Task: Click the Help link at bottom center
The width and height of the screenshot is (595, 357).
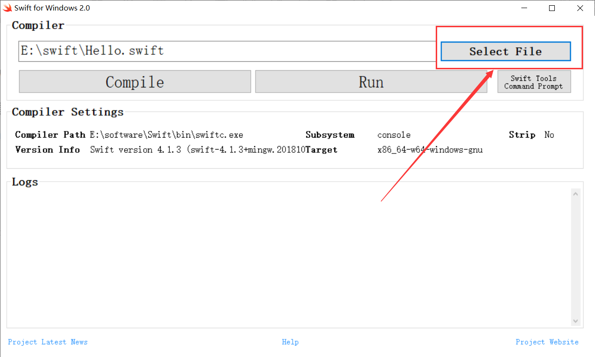Action: click(x=290, y=342)
